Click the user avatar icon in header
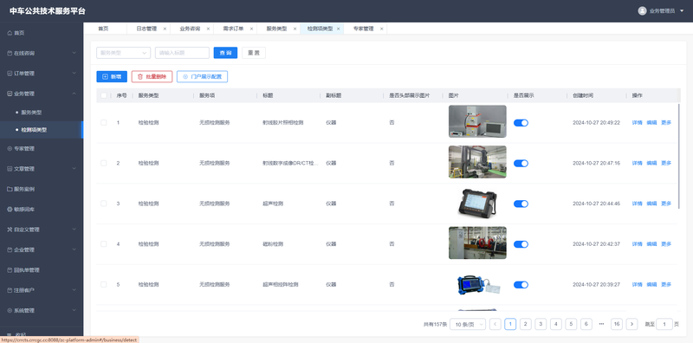This screenshot has height=343, width=693. [642, 11]
